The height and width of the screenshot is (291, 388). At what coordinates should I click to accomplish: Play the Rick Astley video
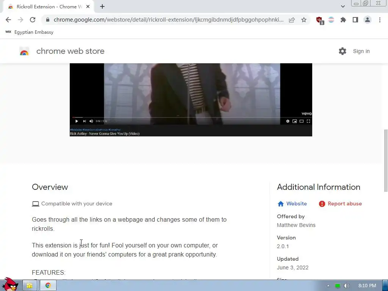pos(77,121)
